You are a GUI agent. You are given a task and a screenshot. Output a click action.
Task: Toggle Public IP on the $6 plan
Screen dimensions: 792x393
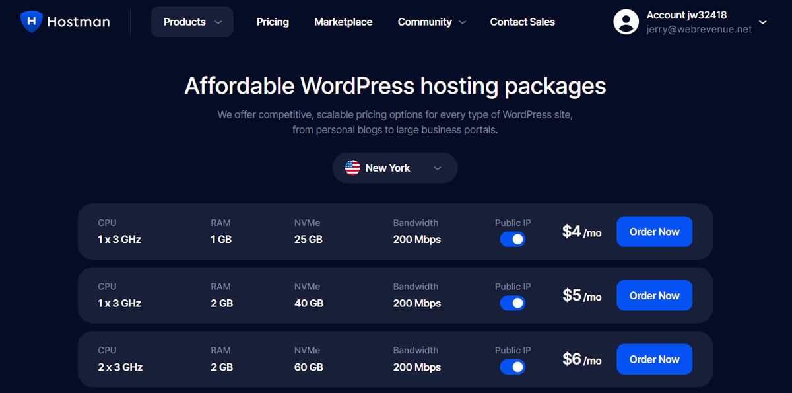(x=513, y=367)
